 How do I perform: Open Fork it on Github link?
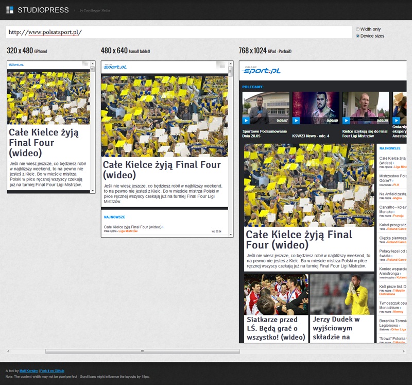click(53, 371)
